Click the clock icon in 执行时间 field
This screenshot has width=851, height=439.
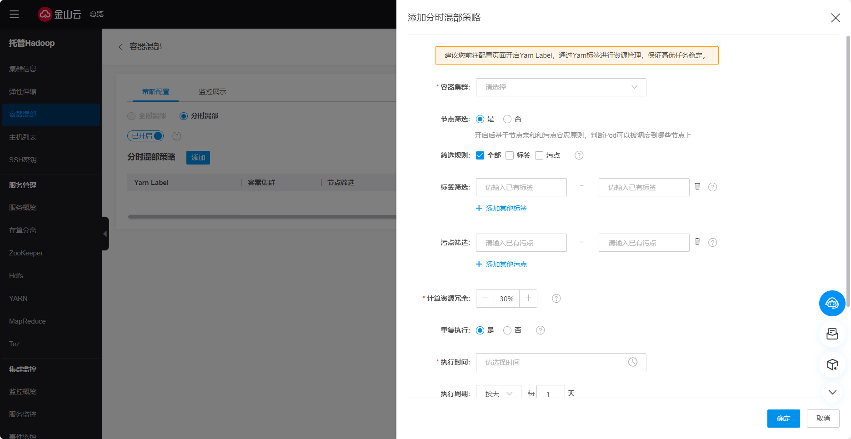point(632,362)
